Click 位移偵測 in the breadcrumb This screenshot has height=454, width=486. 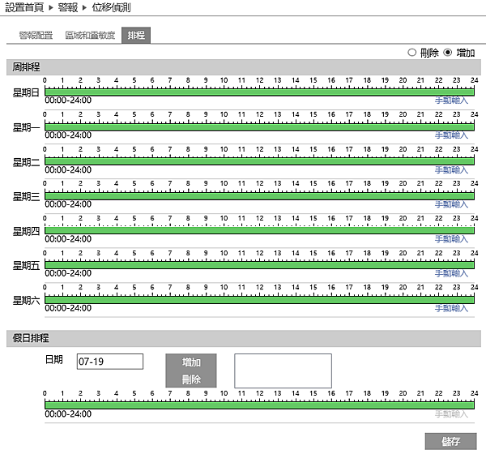tap(111, 7)
